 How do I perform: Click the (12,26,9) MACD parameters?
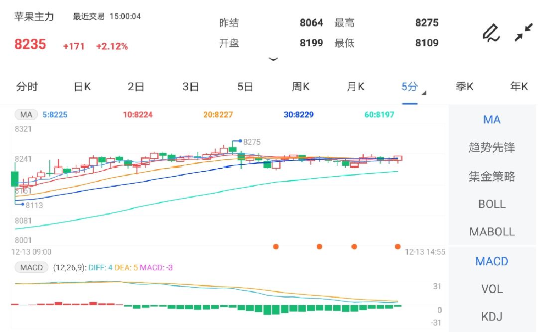click(x=70, y=267)
